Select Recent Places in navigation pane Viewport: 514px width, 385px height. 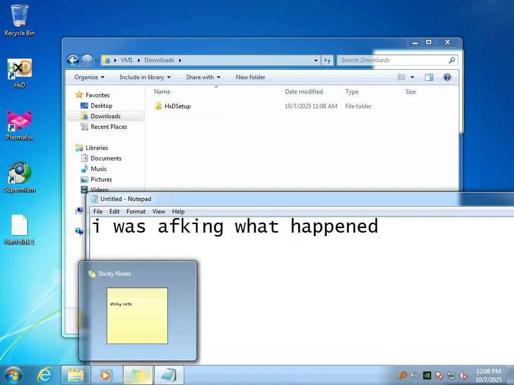(109, 127)
